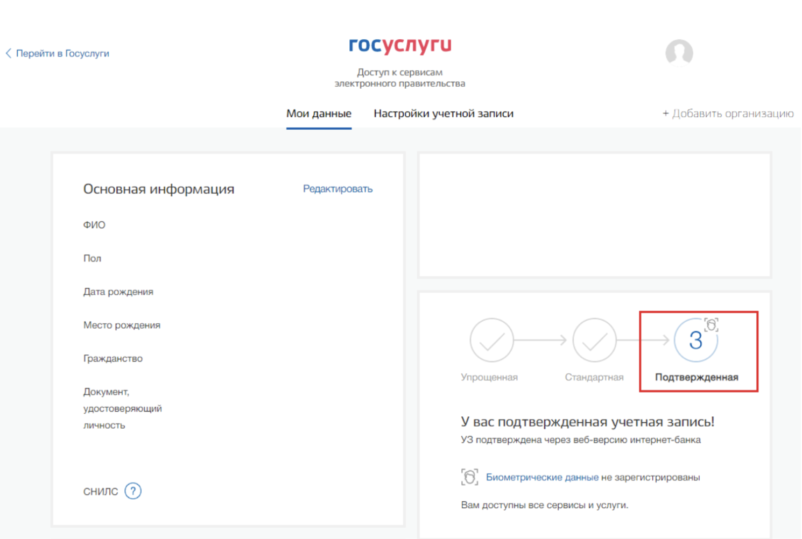Click the Подтвержденная step 3 circle
This screenshot has height=539, width=802.
pos(696,340)
